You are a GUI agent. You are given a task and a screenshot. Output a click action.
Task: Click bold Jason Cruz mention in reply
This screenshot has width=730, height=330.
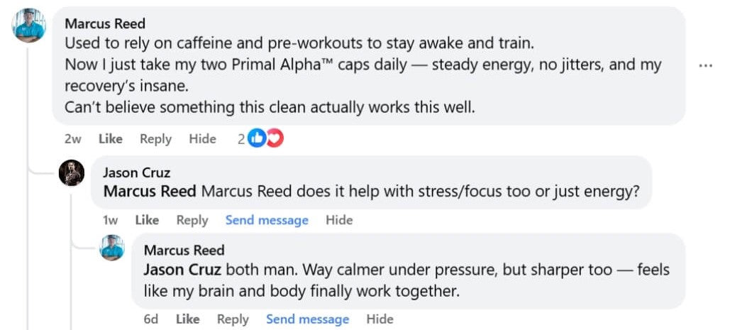click(183, 270)
